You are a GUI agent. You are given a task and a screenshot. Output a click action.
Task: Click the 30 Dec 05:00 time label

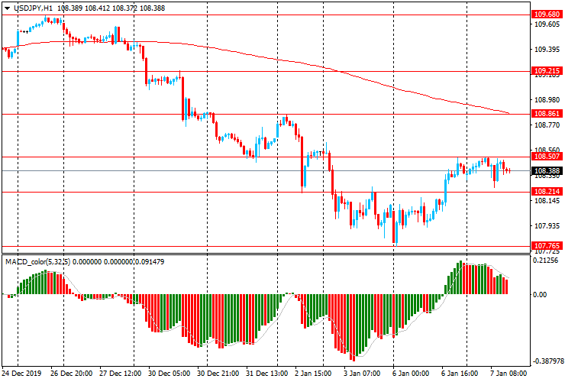tap(169, 373)
